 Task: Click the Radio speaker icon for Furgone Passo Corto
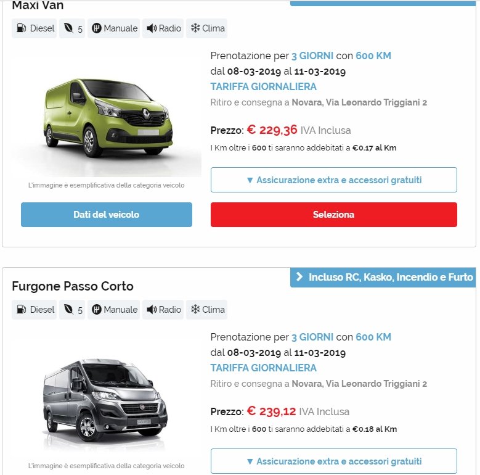(152, 310)
